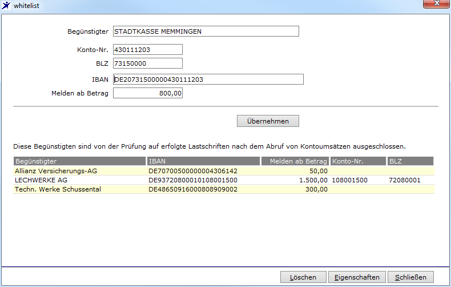Sort by Begünstigter column header
Image resolution: width=451 pixels, height=287 pixels.
[x=80, y=161]
